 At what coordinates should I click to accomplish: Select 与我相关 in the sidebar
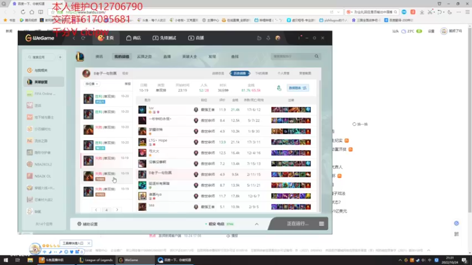[x=44, y=70]
